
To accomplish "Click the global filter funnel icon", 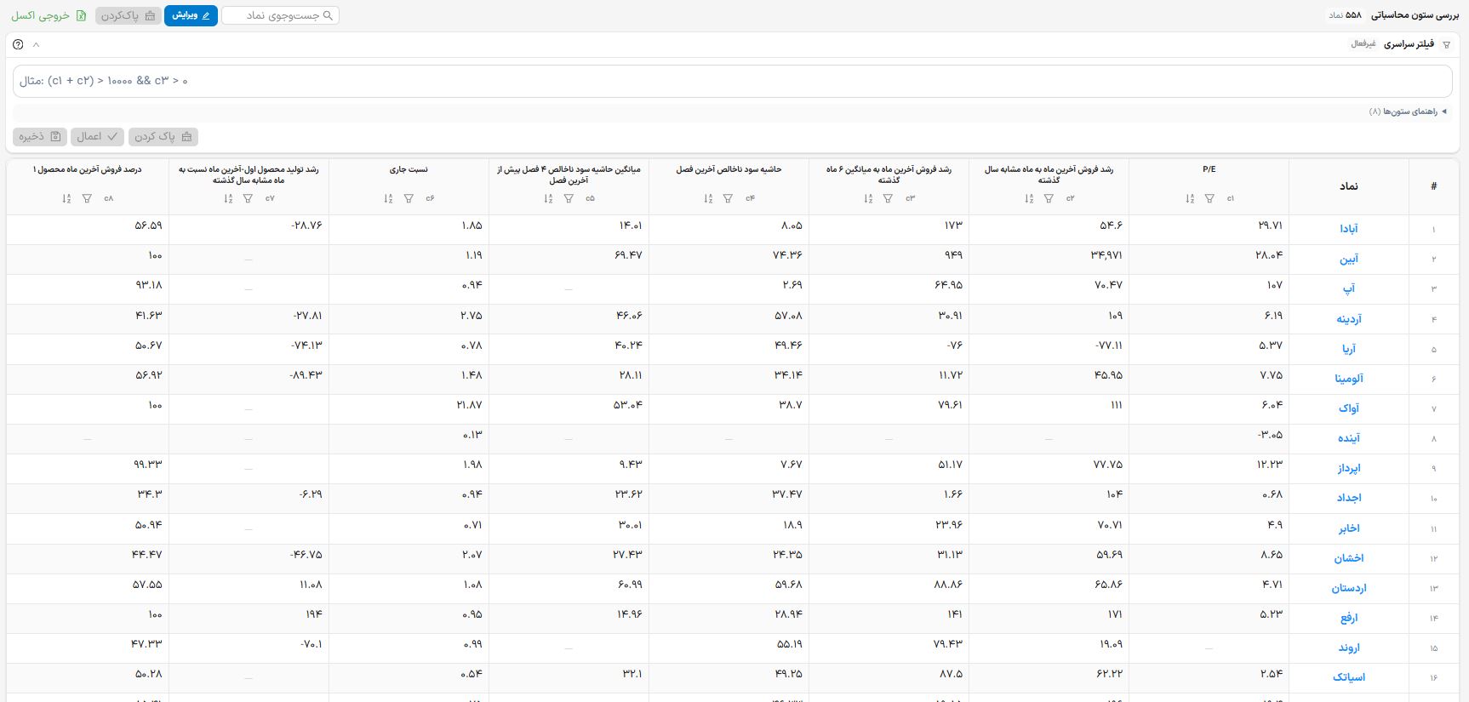I will pos(1446,44).
